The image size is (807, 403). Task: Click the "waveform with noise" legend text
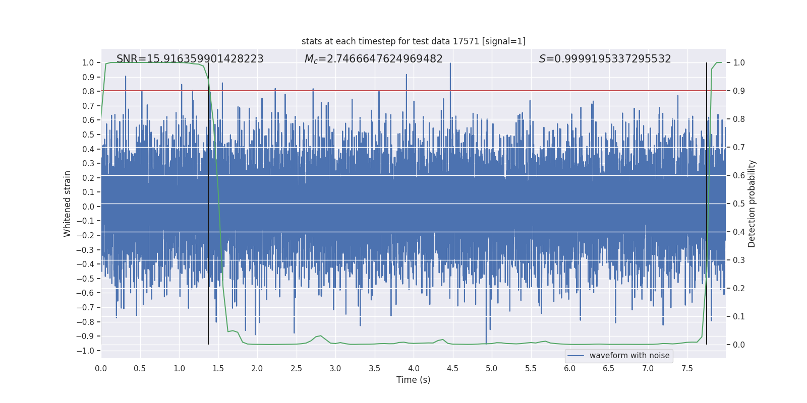pos(629,356)
